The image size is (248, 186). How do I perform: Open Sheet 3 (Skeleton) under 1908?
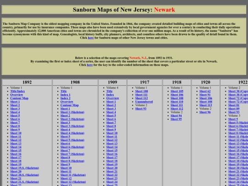(x=72, y=126)
